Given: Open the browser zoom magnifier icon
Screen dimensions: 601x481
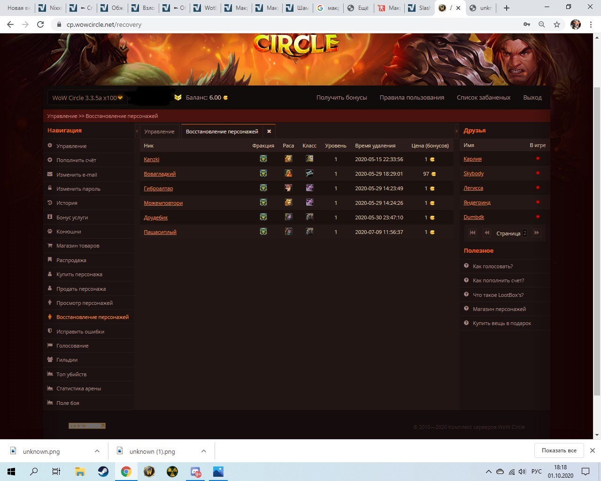Looking at the screenshot, I should [542, 24].
